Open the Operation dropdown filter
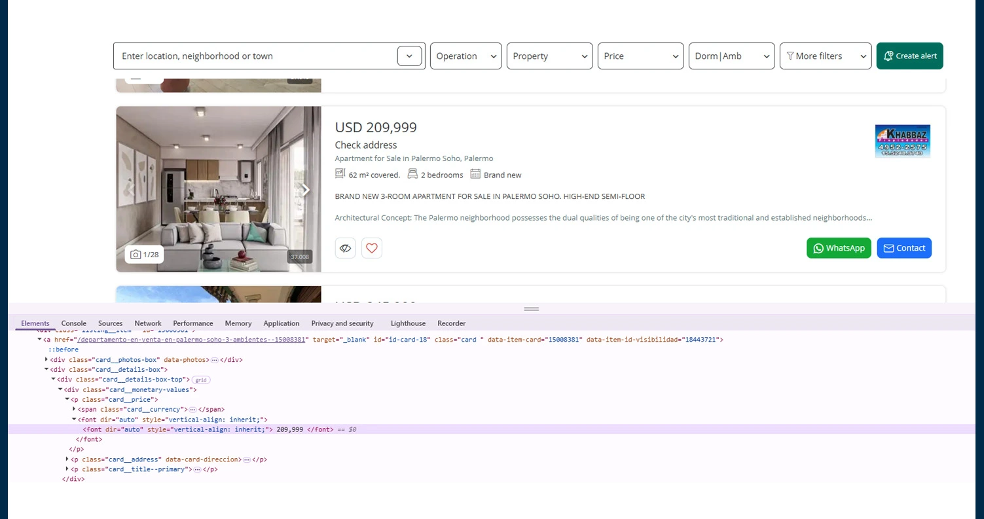 pyautogui.click(x=465, y=56)
